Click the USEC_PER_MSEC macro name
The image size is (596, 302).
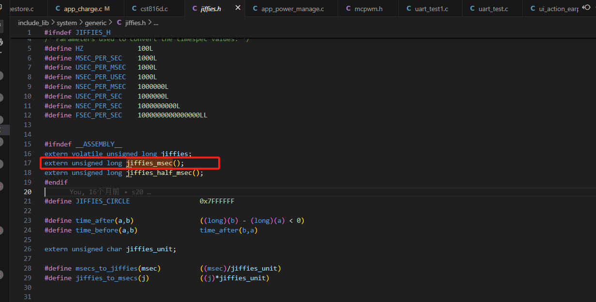(101, 67)
